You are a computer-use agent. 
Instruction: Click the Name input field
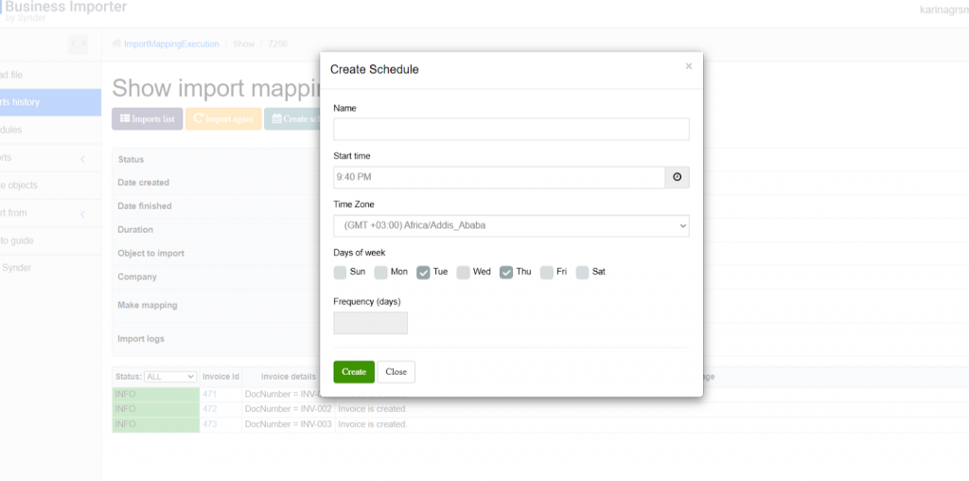click(x=511, y=130)
